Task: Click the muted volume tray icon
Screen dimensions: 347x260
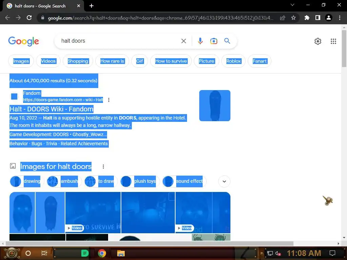Action: point(278,253)
